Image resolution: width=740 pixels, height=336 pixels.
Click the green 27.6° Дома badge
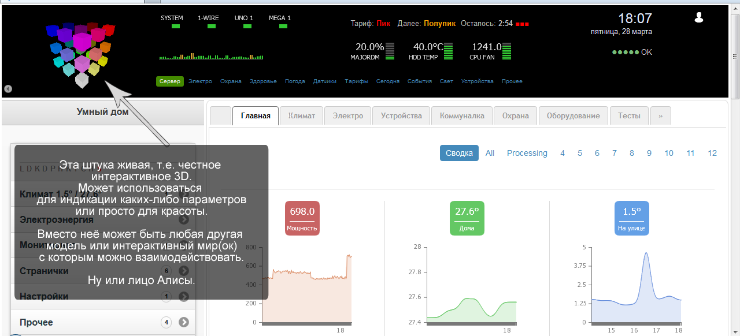point(467,218)
